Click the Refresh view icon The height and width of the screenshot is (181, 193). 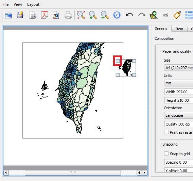click(x=117, y=15)
